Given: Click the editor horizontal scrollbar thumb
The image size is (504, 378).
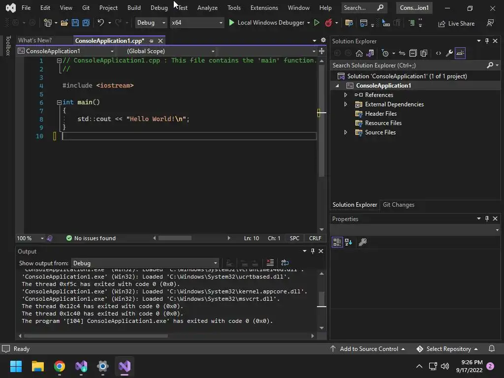Looking at the screenshot, I should click(175, 238).
